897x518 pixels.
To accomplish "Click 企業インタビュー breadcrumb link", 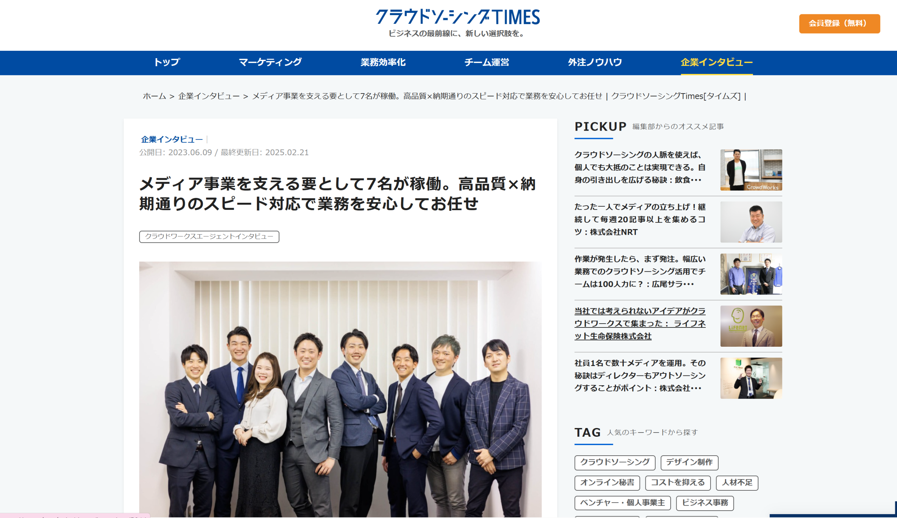I will (x=209, y=96).
